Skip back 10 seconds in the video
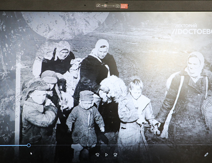The image size is (212, 163). 97,155
